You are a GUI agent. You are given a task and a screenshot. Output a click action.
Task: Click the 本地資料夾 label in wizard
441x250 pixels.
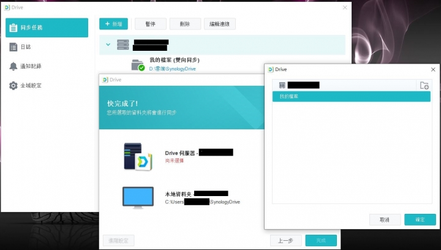coord(178,194)
